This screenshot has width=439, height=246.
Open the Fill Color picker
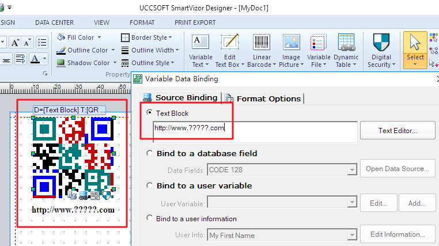pyautogui.click(x=79, y=37)
